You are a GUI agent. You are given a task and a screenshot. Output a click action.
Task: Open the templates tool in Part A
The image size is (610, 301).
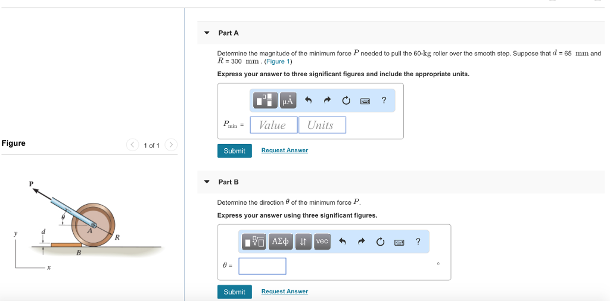tap(265, 101)
